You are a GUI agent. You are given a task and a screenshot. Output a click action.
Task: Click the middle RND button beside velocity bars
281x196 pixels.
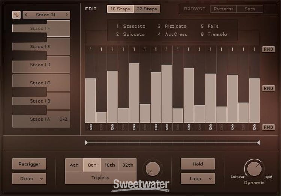coord(268,88)
